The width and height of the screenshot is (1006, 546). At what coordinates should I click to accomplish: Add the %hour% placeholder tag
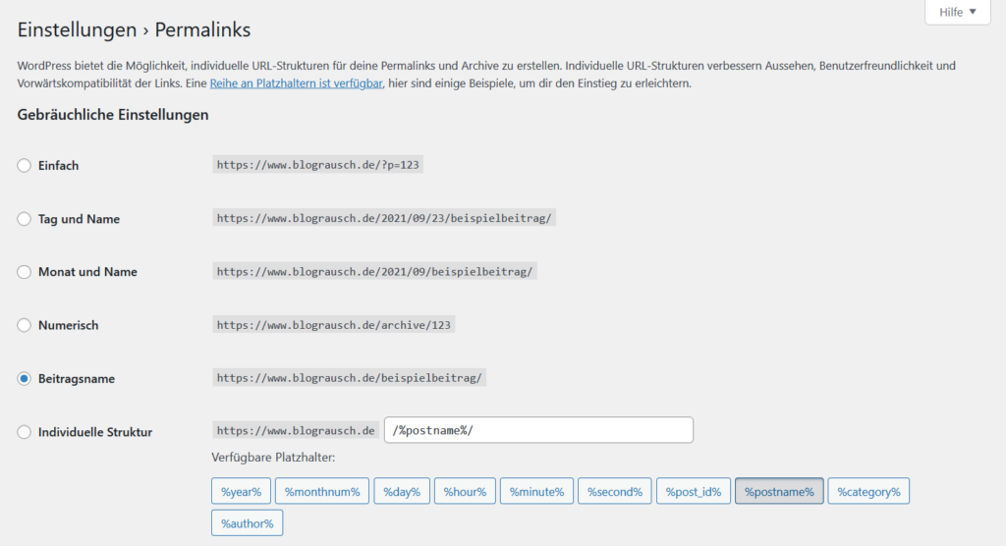[465, 491]
